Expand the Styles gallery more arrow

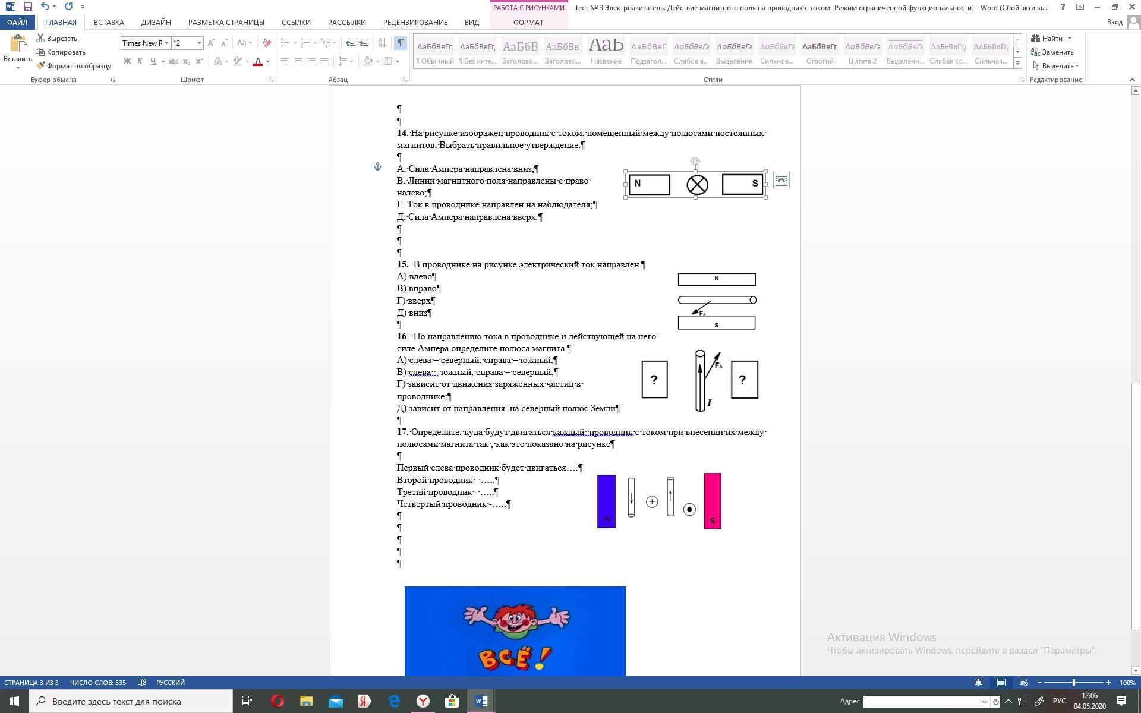pos(1017,64)
